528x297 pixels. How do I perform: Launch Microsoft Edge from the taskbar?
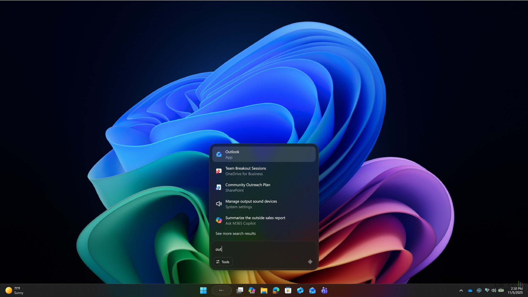click(276, 290)
